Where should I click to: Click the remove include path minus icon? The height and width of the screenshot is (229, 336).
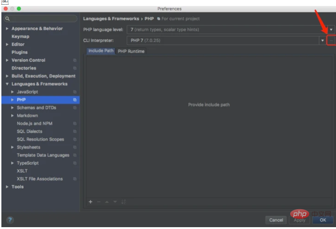click(98, 202)
